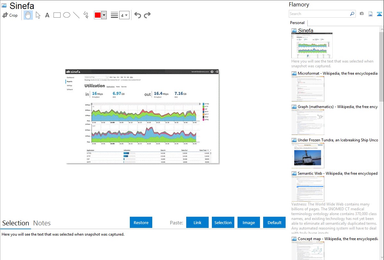Choose the freehand scribble tool
Image resolution: width=384 pixels, height=260 pixels.
click(x=86, y=15)
